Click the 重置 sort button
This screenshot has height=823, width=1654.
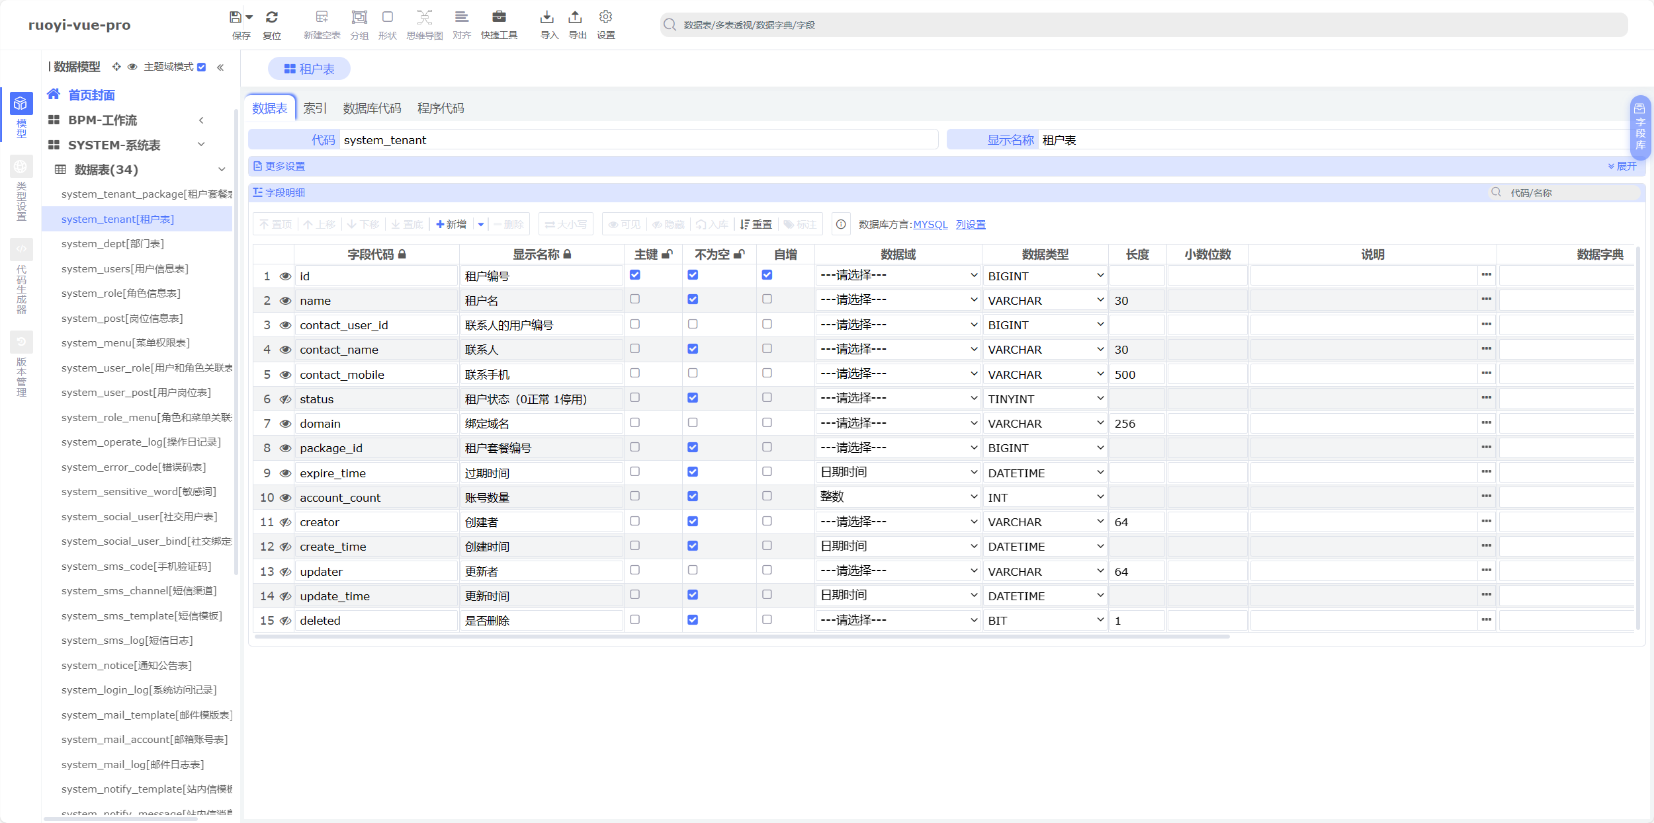click(x=756, y=224)
